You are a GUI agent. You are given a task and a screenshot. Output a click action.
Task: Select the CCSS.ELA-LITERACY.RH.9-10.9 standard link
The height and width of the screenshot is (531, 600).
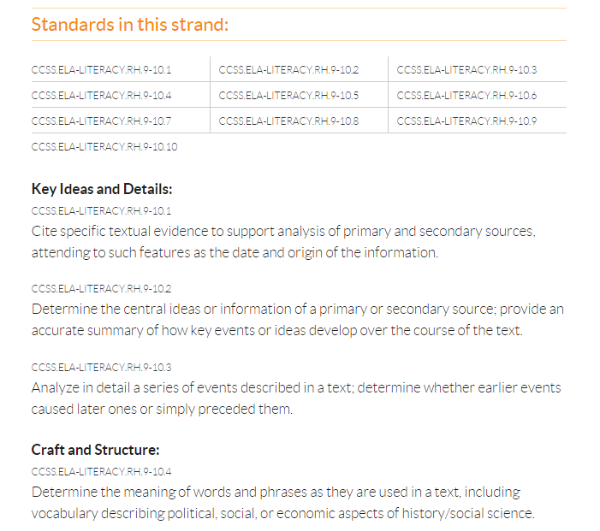pos(466,121)
